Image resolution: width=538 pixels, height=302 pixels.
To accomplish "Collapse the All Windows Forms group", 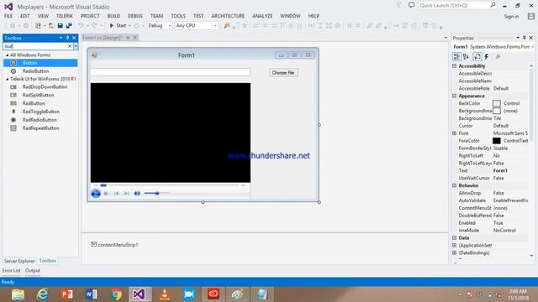I will point(8,55).
